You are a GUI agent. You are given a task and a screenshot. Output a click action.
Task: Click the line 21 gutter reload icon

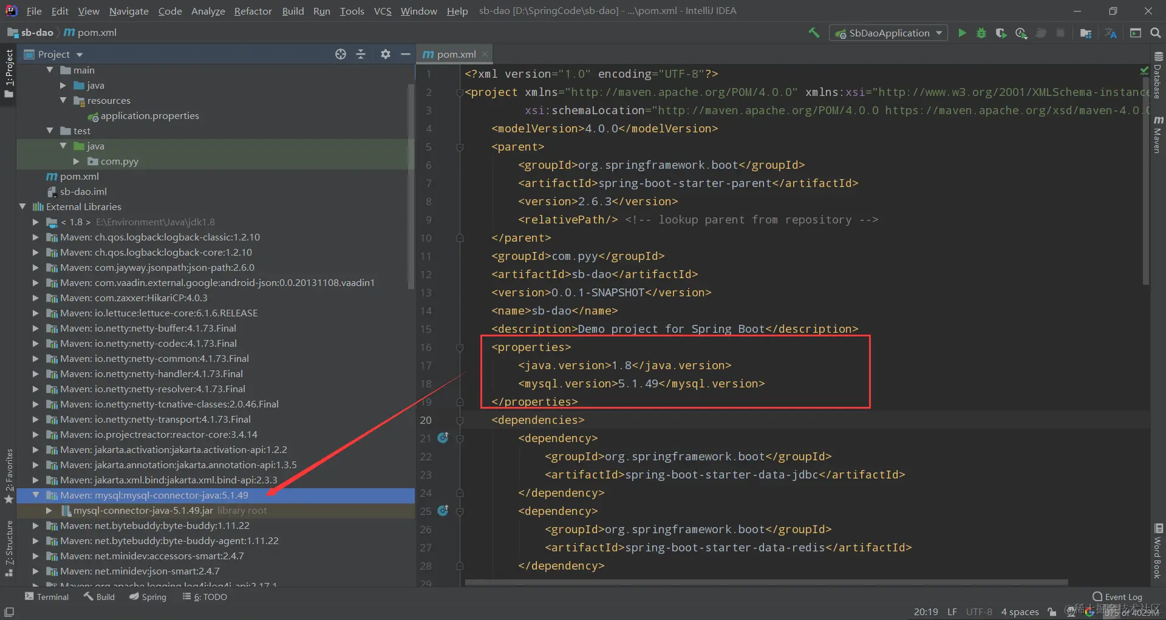pyautogui.click(x=443, y=438)
